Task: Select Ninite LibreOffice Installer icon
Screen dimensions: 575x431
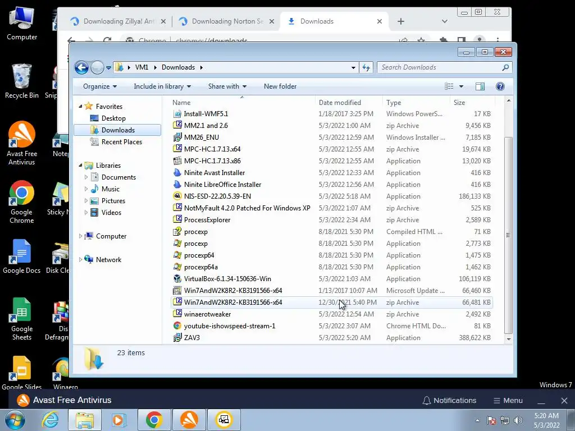Action: point(177,184)
